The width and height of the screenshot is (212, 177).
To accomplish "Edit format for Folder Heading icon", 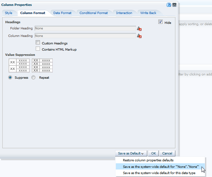I will [139, 29].
